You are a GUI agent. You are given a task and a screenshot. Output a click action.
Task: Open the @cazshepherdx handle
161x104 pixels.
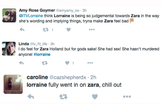point(68,77)
